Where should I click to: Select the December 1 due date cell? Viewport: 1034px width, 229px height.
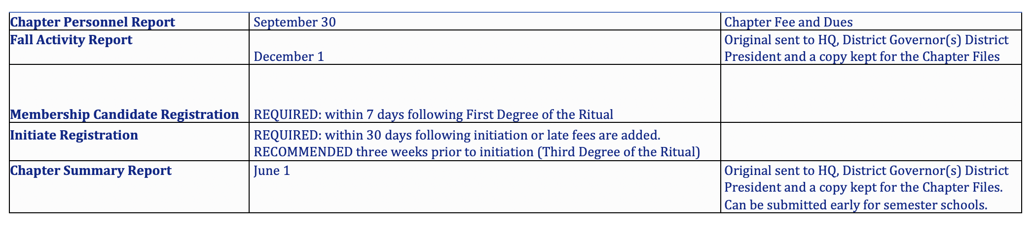click(485, 47)
